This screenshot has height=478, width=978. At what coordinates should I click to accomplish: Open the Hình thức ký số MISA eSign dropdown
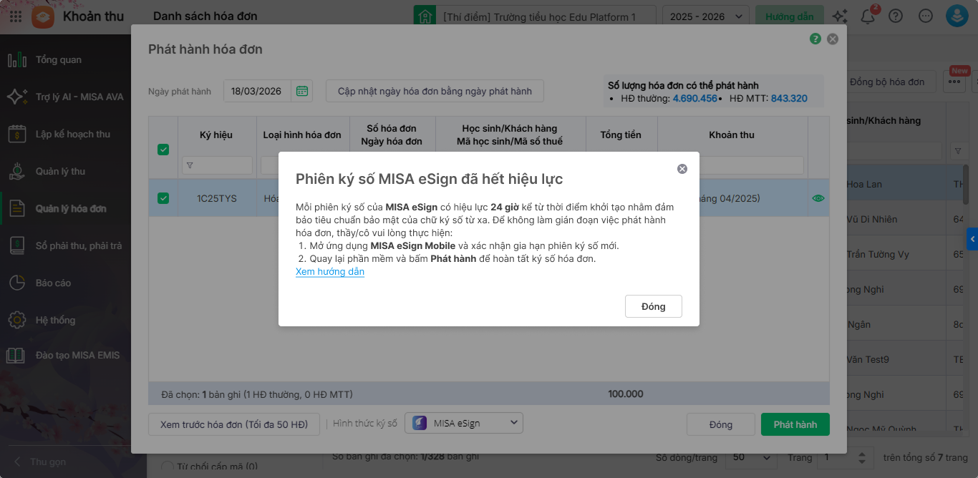click(464, 424)
